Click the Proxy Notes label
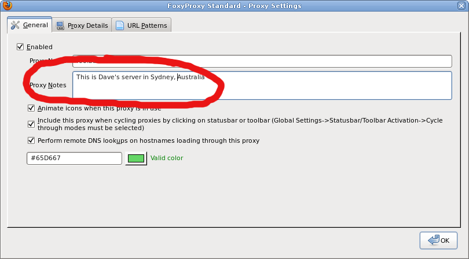 48,85
